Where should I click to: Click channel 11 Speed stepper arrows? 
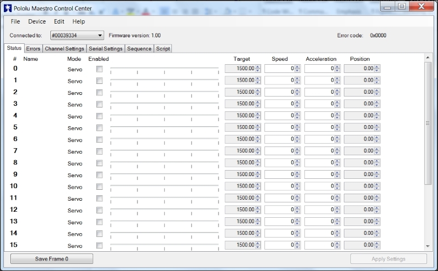click(297, 198)
